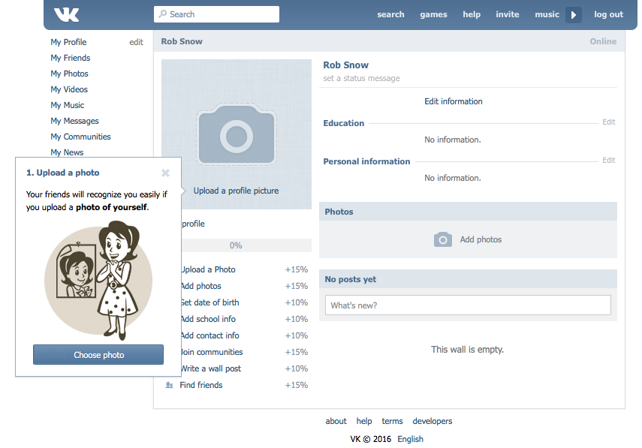Open invite in the top navigation
Image resolution: width=642 pixels, height=448 pixels.
coord(508,14)
